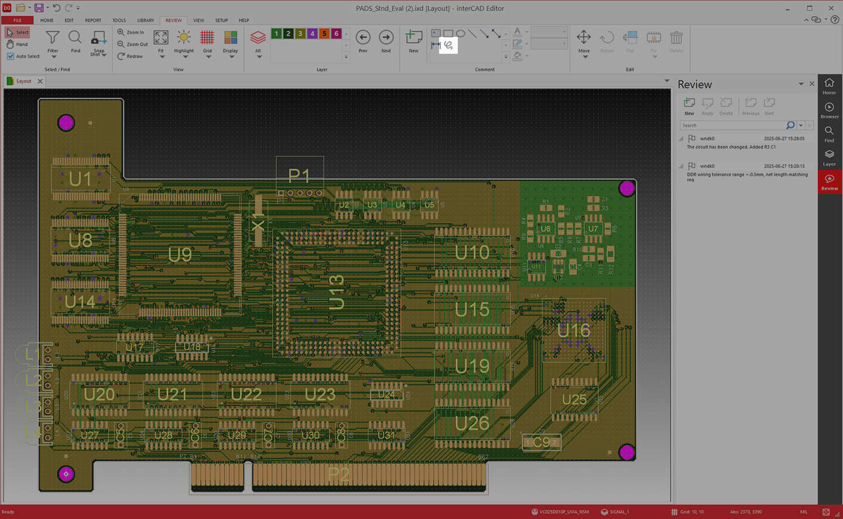Open Browser in right sidebar
Image resolution: width=843 pixels, height=519 pixels.
coord(830,111)
